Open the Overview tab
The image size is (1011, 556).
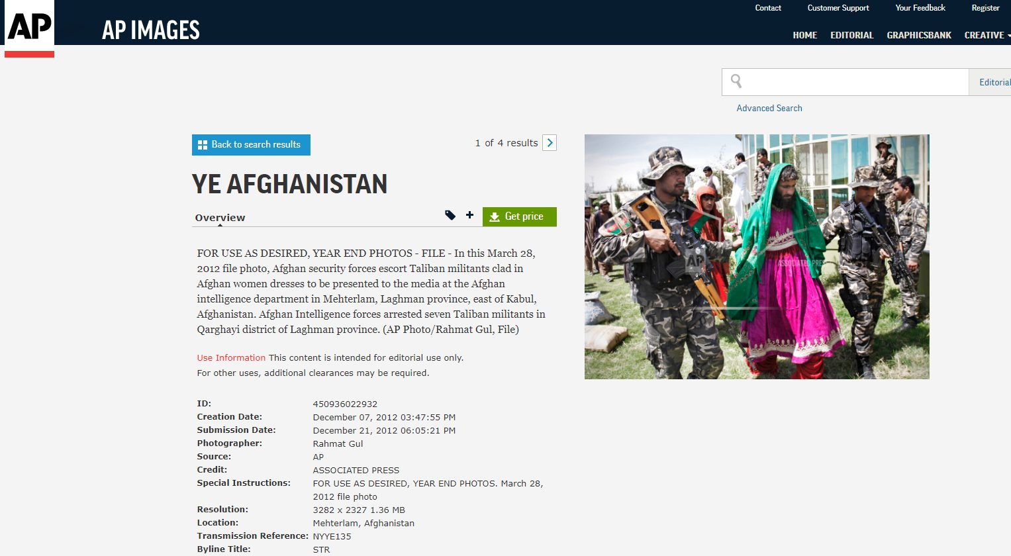220,218
